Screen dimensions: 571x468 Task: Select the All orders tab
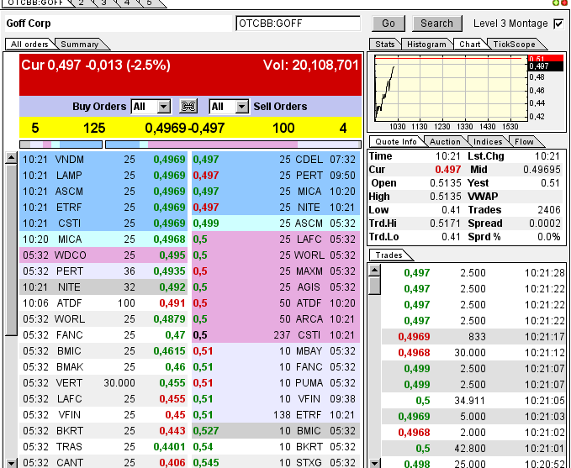[29, 44]
